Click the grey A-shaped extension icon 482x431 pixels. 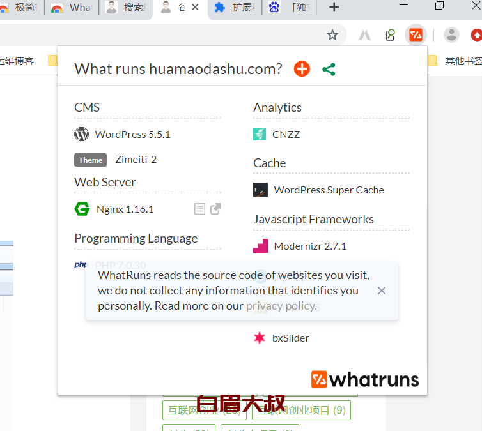pyautogui.click(x=364, y=35)
